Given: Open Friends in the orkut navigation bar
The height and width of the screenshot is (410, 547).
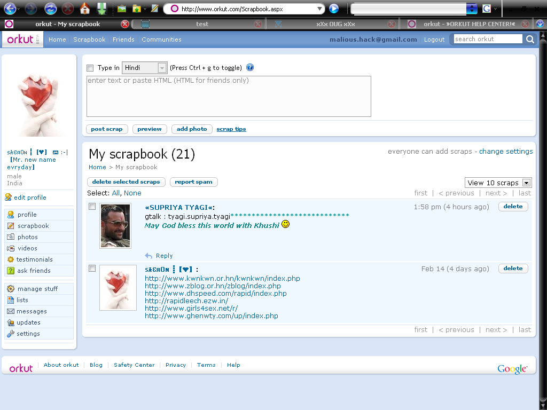Looking at the screenshot, I should [123, 40].
